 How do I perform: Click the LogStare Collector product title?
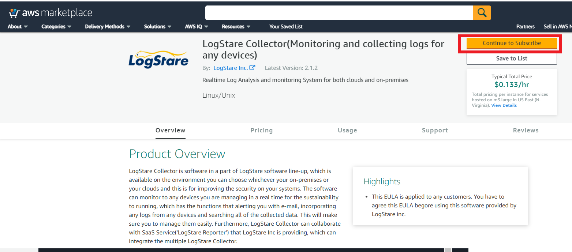coord(324,49)
